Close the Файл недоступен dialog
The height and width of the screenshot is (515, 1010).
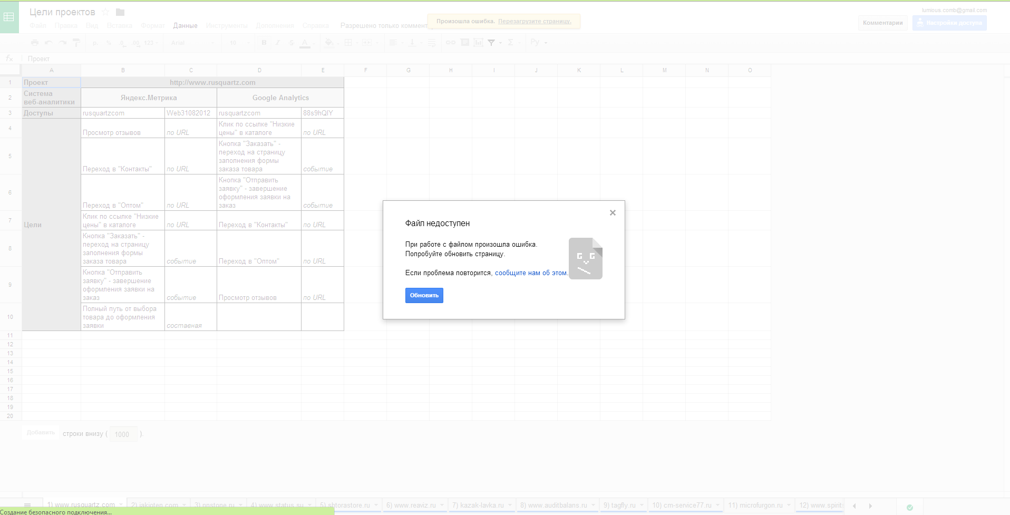[x=613, y=213]
